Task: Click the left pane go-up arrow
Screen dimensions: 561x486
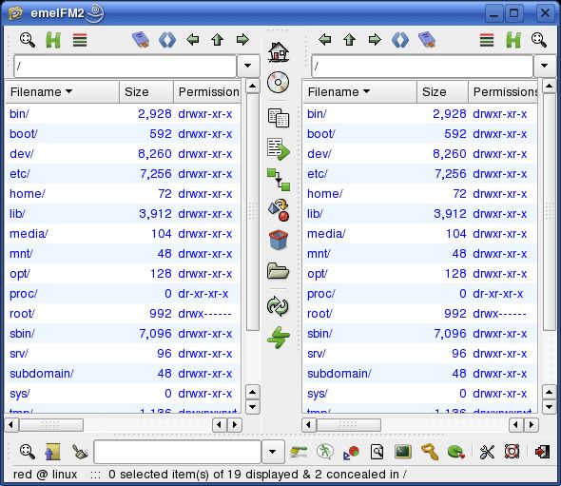Action: pyautogui.click(x=217, y=39)
